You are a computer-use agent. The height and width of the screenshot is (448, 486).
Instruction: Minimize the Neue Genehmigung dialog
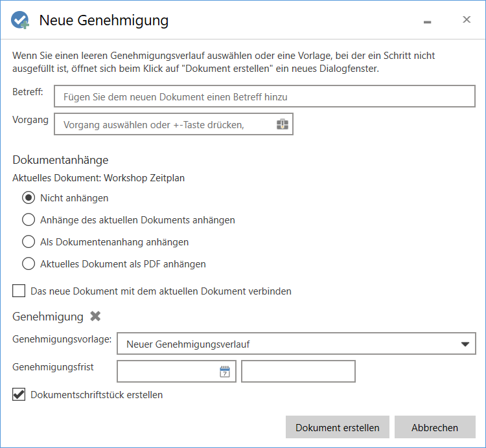(427, 21)
